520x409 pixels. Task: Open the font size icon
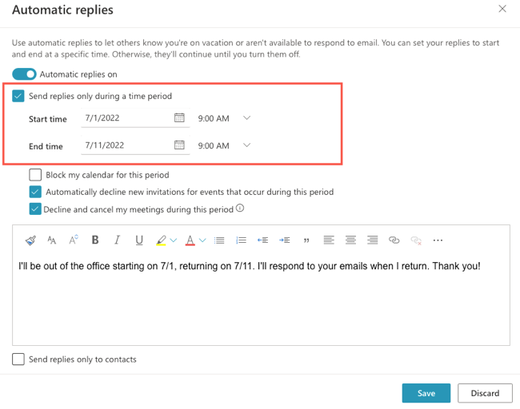tap(52, 240)
